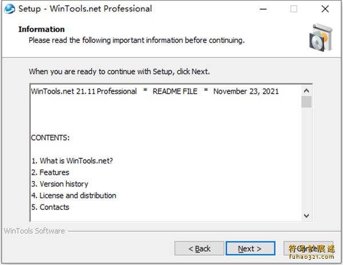Image resolution: width=343 pixels, height=265 pixels.
Task: Click the '5. Contacts' readme line
Action: [50, 207]
